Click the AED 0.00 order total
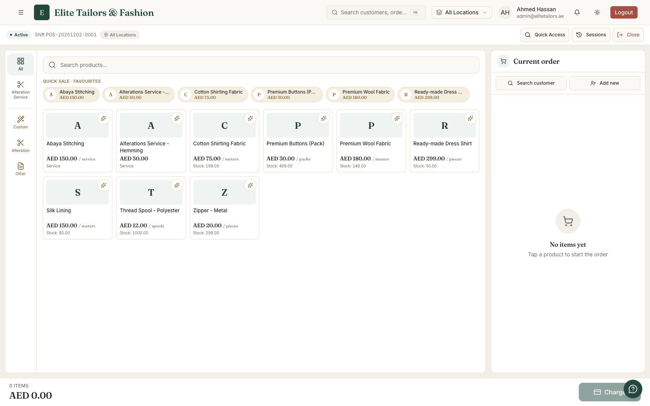This screenshot has width=650, height=406. 31,396
